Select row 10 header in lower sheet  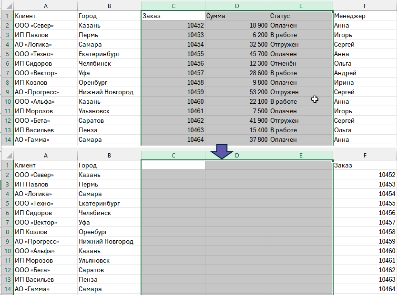click(7, 251)
